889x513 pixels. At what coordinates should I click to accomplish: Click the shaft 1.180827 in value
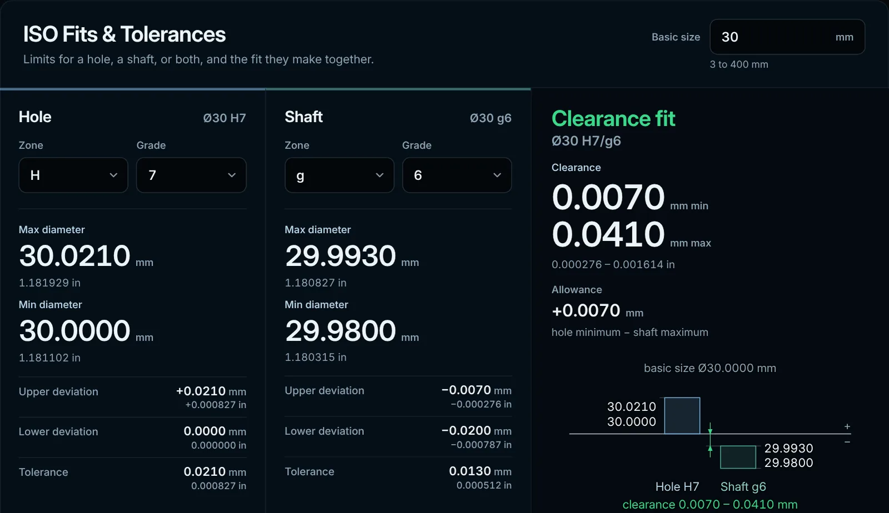pyautogui.click(x=316, y=283)
